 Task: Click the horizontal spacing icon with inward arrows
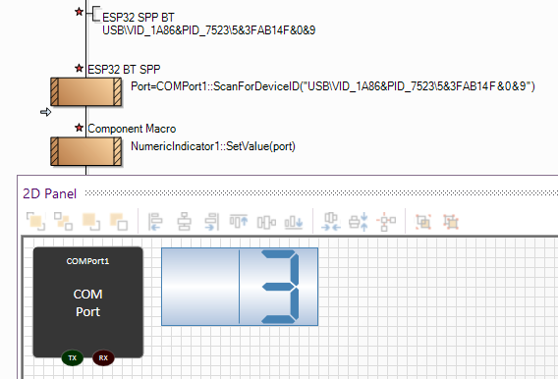point(331,222)
